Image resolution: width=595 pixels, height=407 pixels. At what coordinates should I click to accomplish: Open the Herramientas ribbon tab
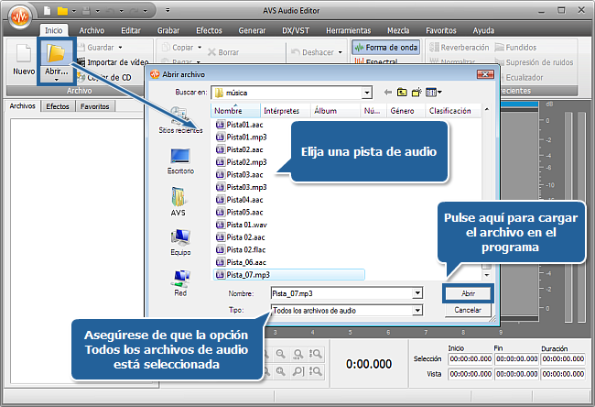(348, 30)
